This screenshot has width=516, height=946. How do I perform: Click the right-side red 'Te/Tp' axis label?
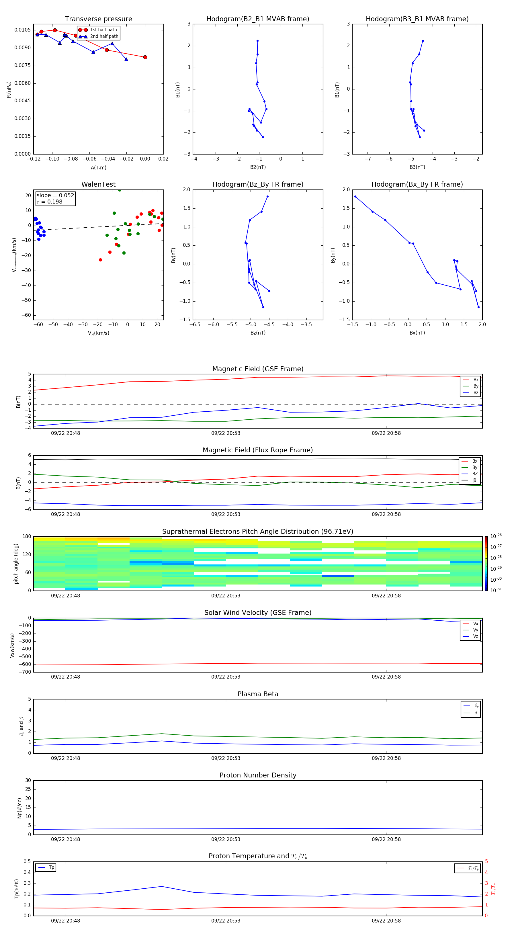coord(494,889)
